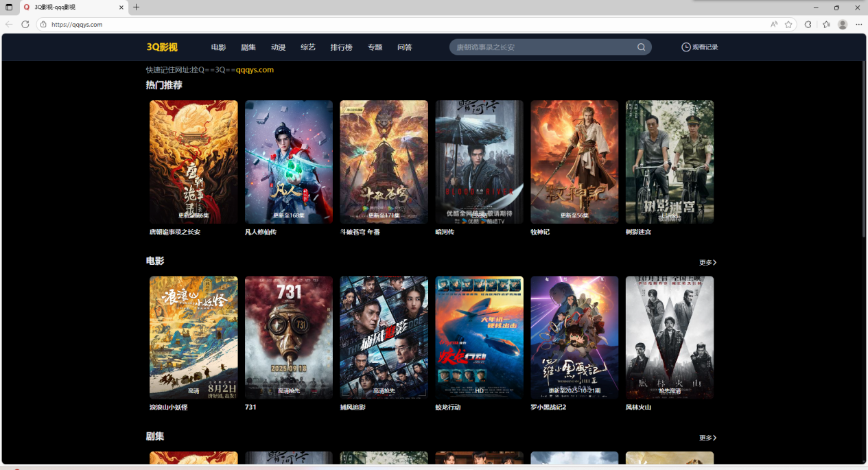Go to the 动漫 section
This screenshot has height=470, width=868.
pyautogui.click(x=278, y=47)
